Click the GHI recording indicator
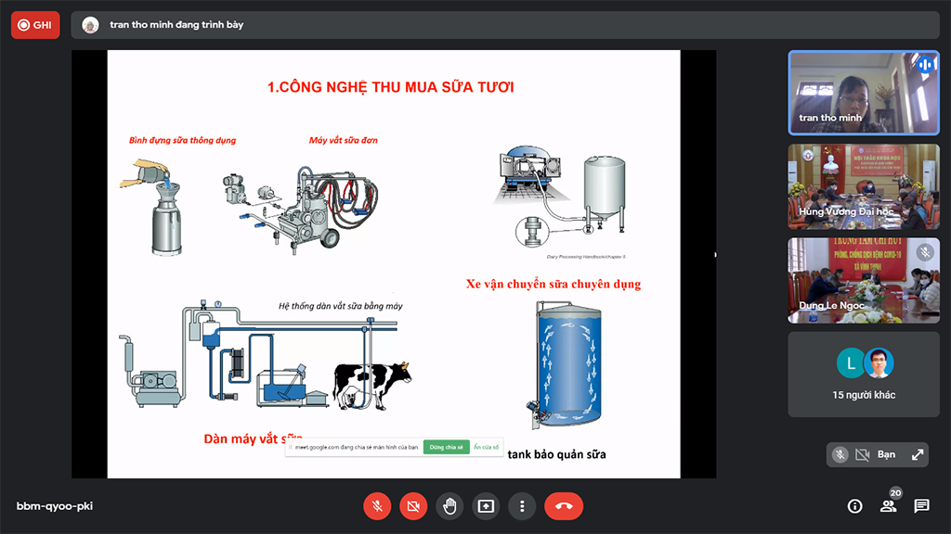The height and width of the screenshot is (534, 951). (35, 25)
